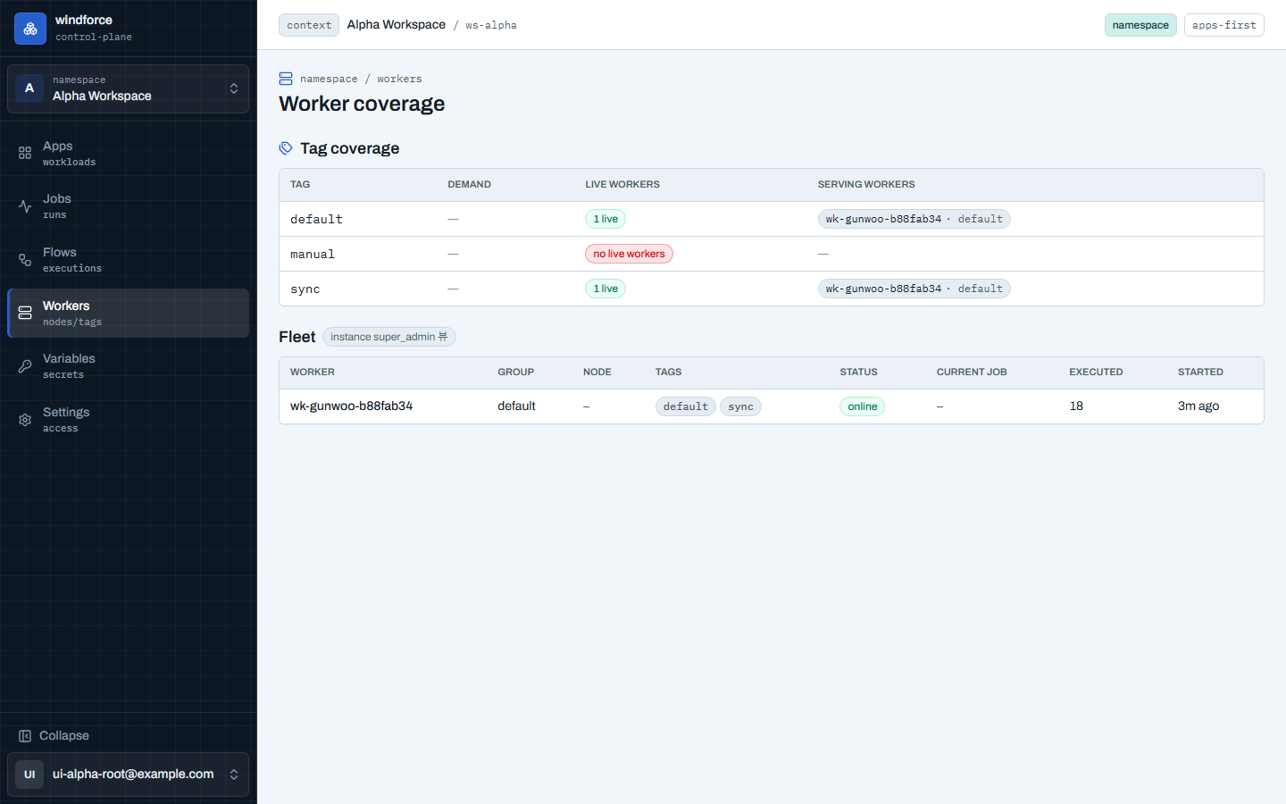Click serving worker chip in sync row
The image size is (1286, 804).
pos(914,289)
